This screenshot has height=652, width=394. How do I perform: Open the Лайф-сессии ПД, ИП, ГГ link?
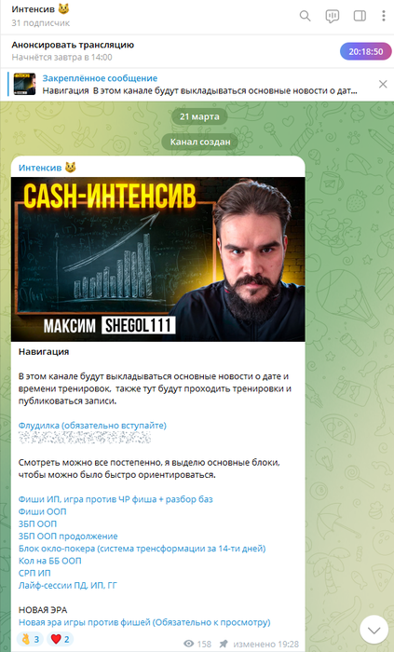(68, 586)
